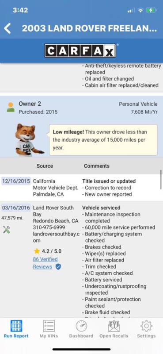Tap the back arrow in header

tap(7, 28)
